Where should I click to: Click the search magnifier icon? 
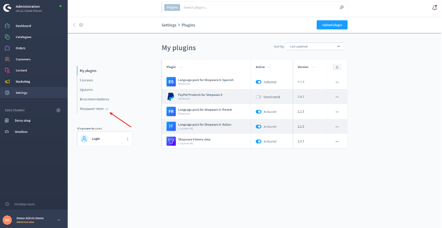(x=342, y=7)
